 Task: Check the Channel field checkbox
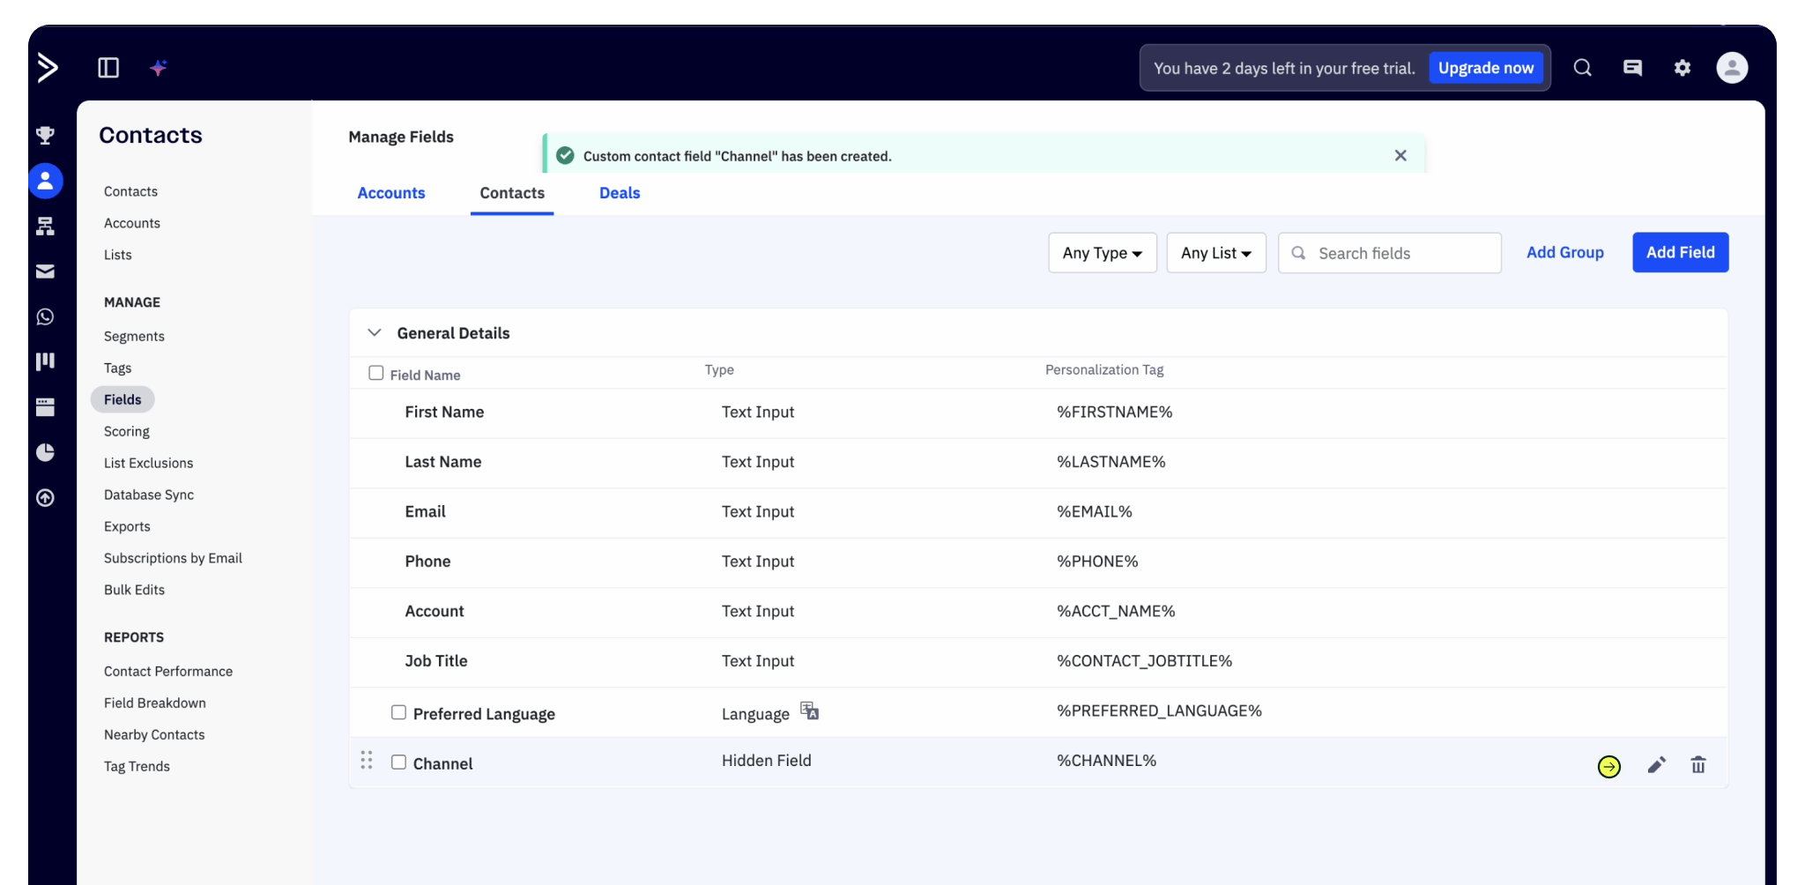[399, 762]
